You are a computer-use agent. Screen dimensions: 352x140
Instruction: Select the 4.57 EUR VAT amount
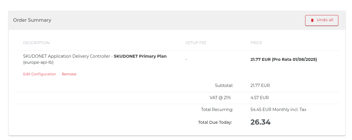[x=260, y=98]
